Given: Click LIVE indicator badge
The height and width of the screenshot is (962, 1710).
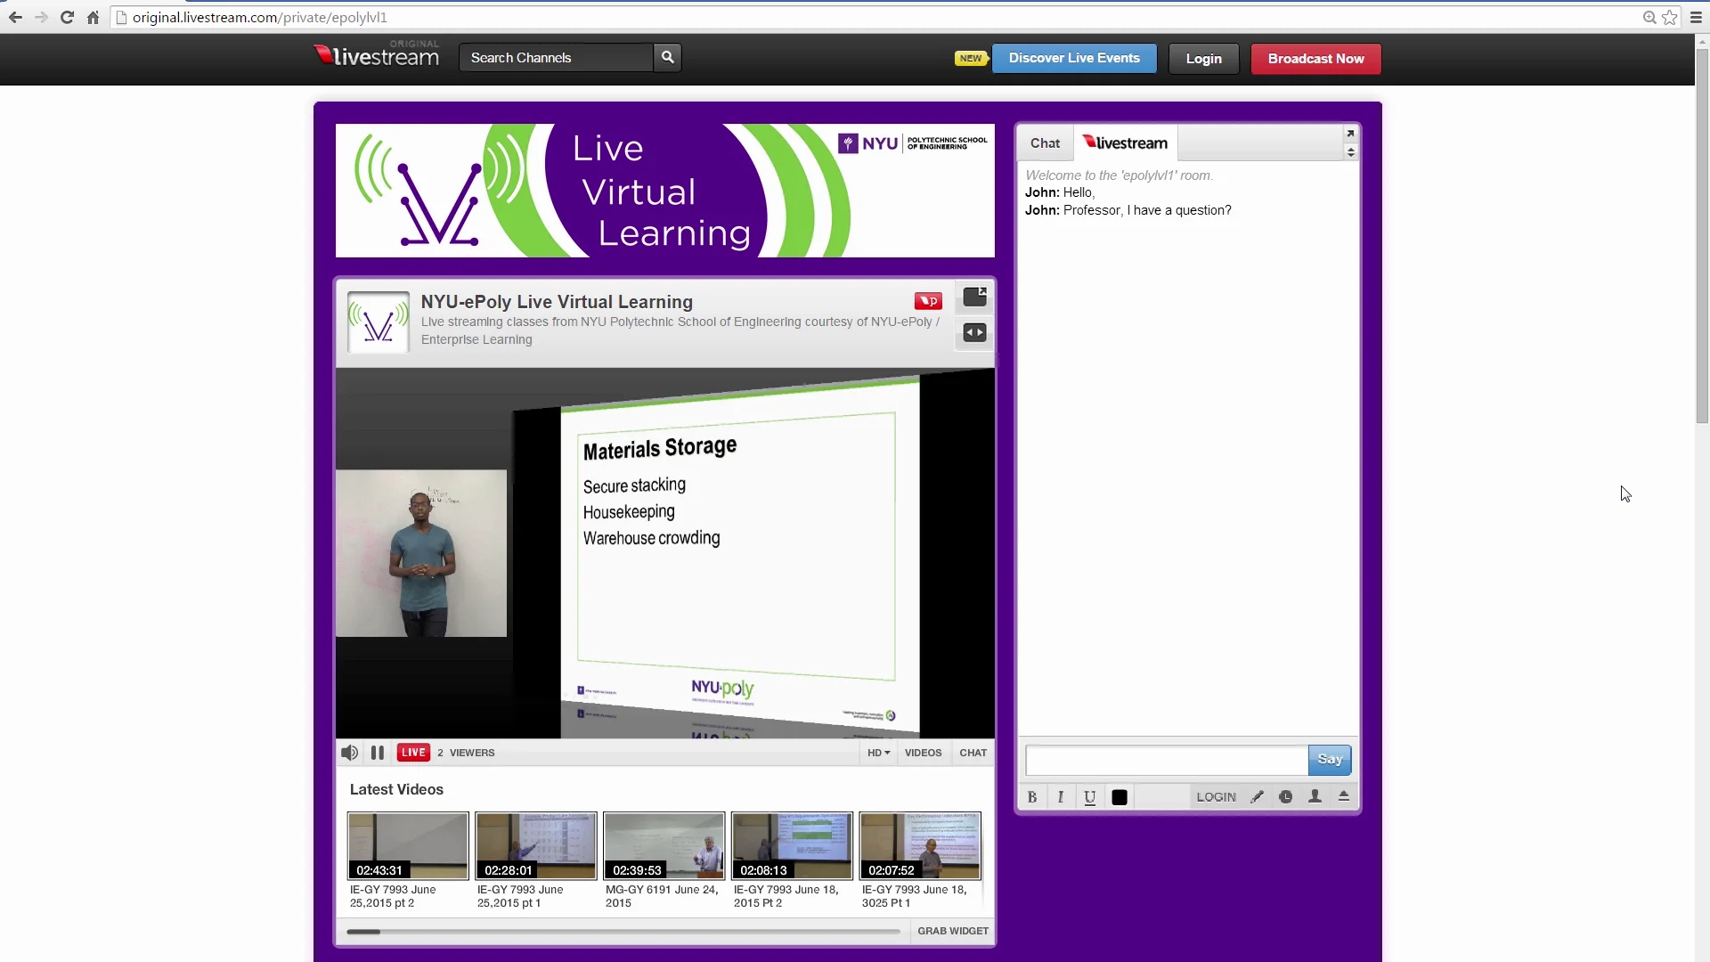Looking at the screenshot, I should tap(413, 753).
